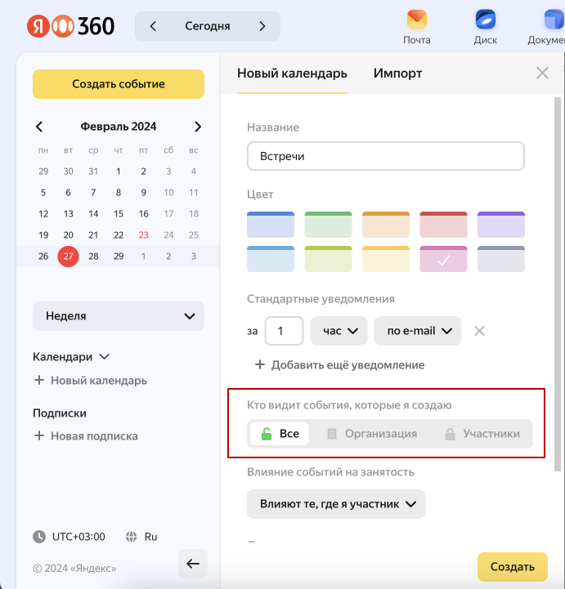Select Участники visibility option
Screen dimensions: 565x589
coord(482,434)
